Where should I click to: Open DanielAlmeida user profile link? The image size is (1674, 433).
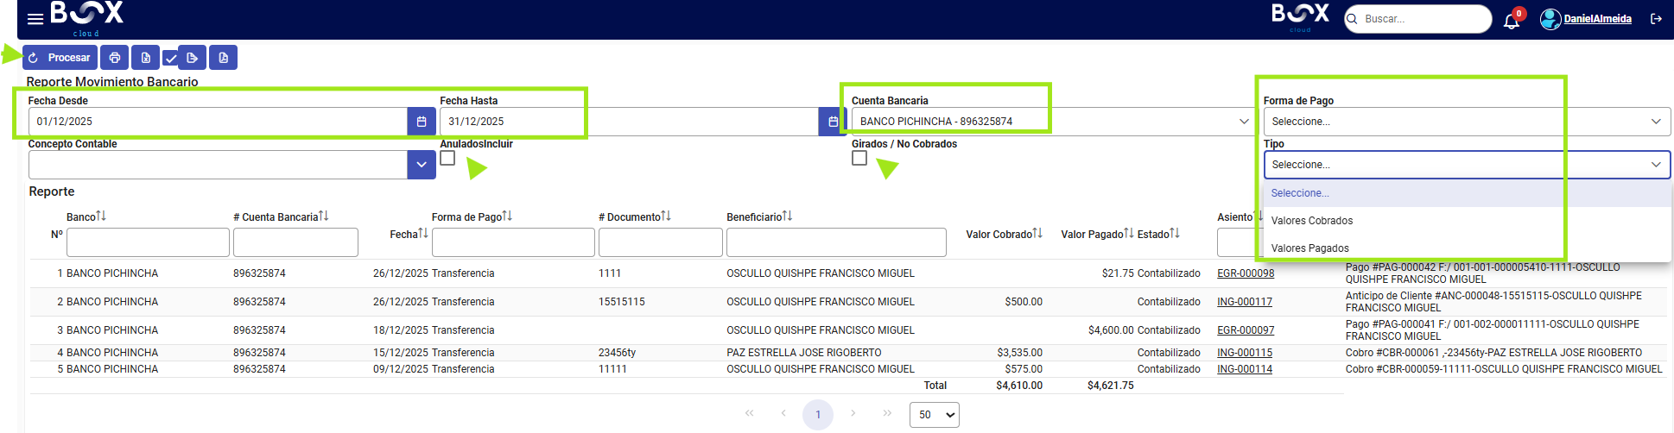point(1597,19)
